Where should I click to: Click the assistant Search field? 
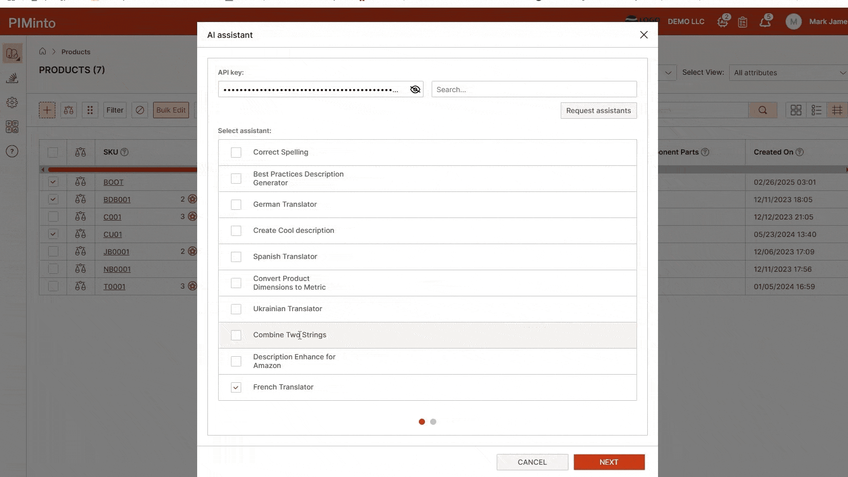(x=534, y=90)
